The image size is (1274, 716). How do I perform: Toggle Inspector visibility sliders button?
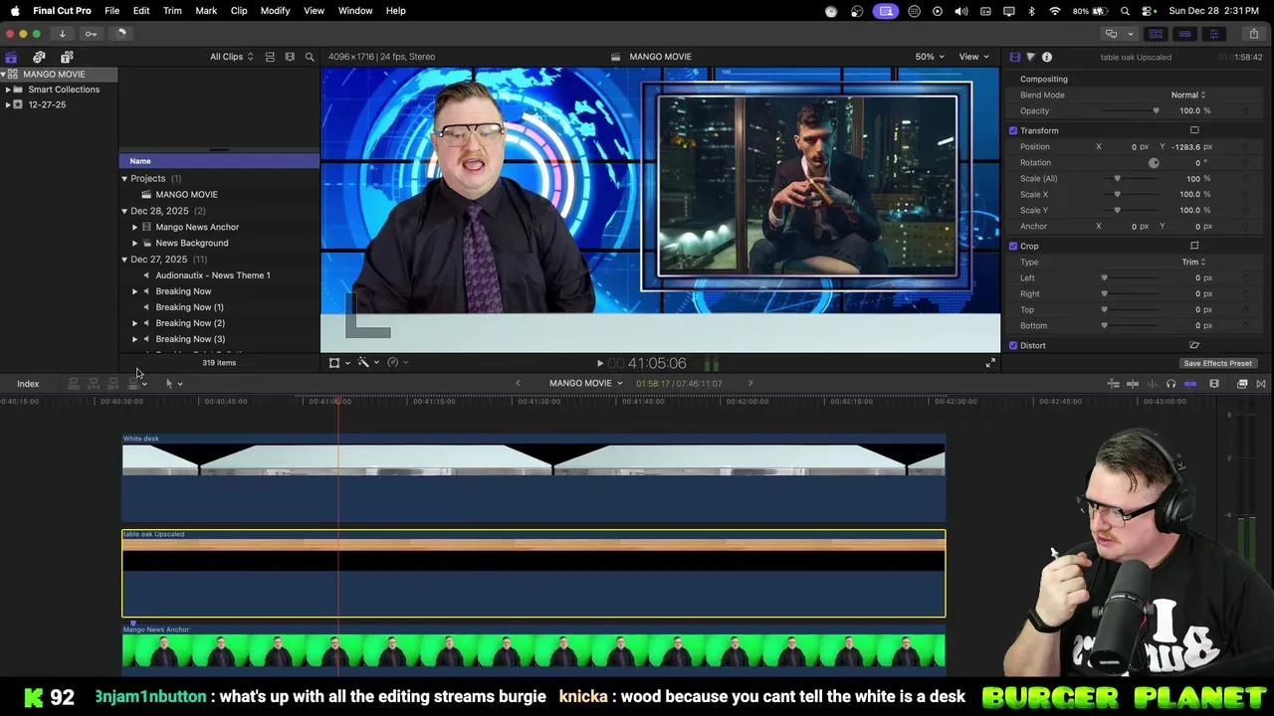point(1213,33)
